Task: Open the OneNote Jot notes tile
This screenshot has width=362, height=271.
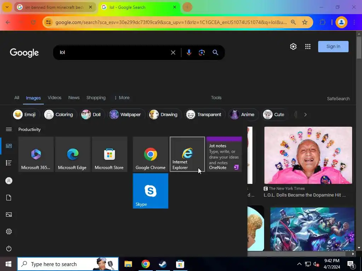Action: tap(224, 154)
